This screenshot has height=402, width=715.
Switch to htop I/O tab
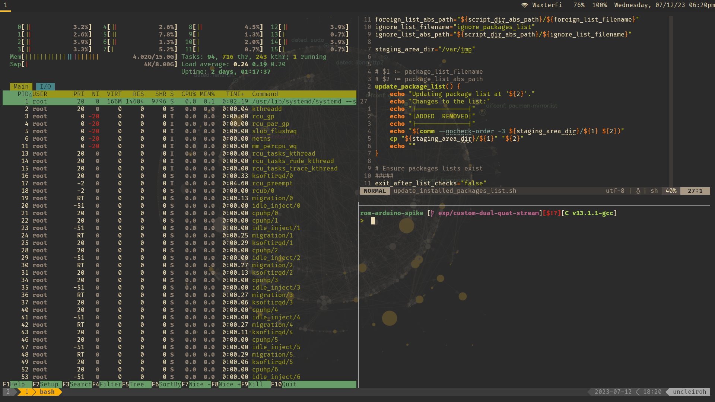(45, 87)
